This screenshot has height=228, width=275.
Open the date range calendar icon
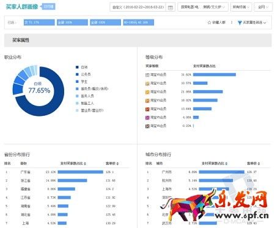(x=170, y=7)
